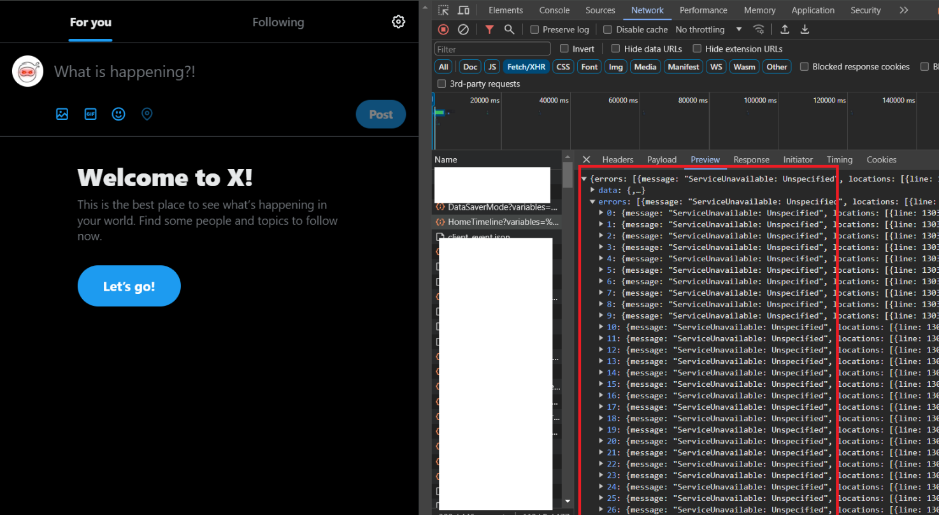Viewport: 939px width, 515px height.
Task: Open the Application tab
Action: pyautogui.click(x=813, y=10)
